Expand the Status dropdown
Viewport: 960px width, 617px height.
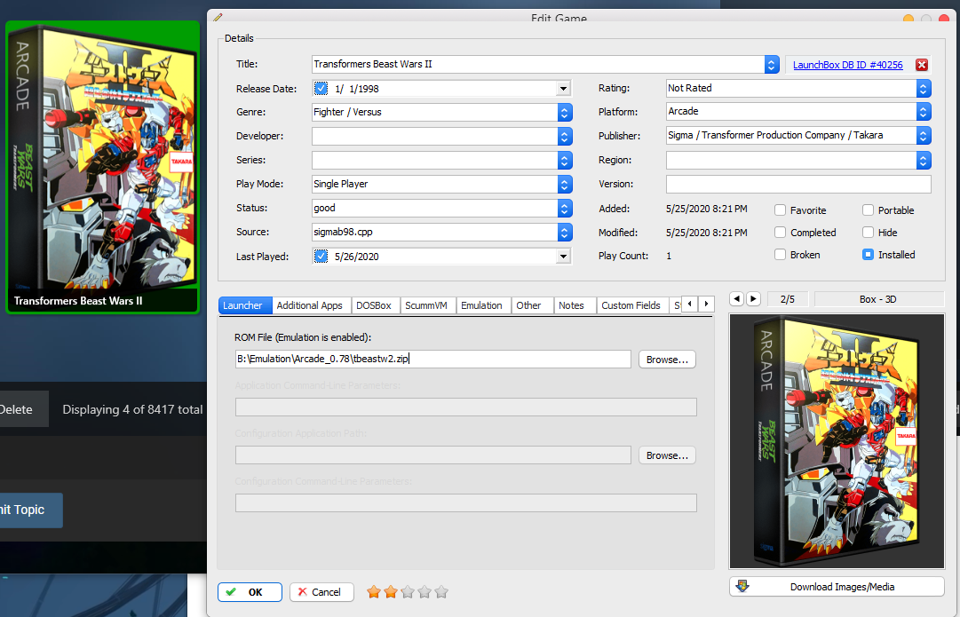[x=565, y=208]
